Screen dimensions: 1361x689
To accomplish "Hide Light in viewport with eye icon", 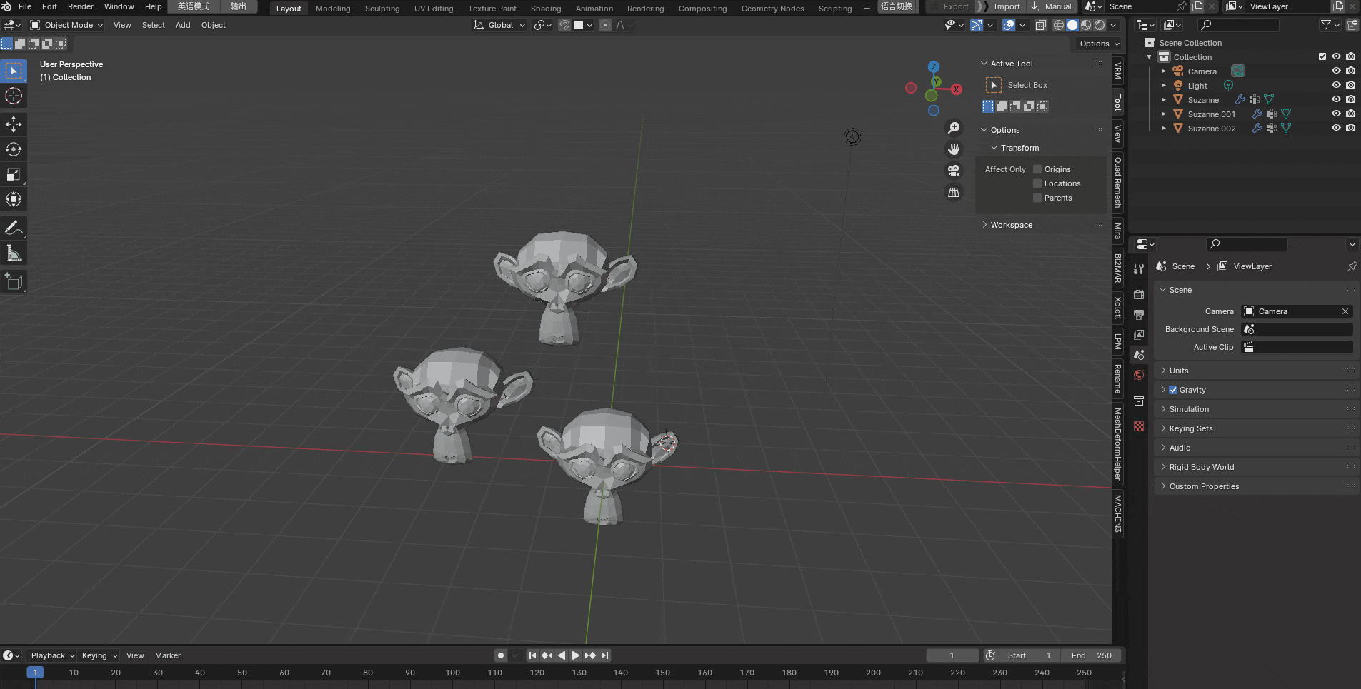I will coord(1336,86).
